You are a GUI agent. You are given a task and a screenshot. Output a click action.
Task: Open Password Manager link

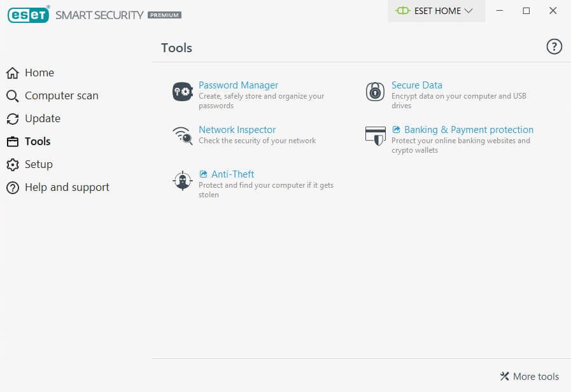[x=238, y=85]
